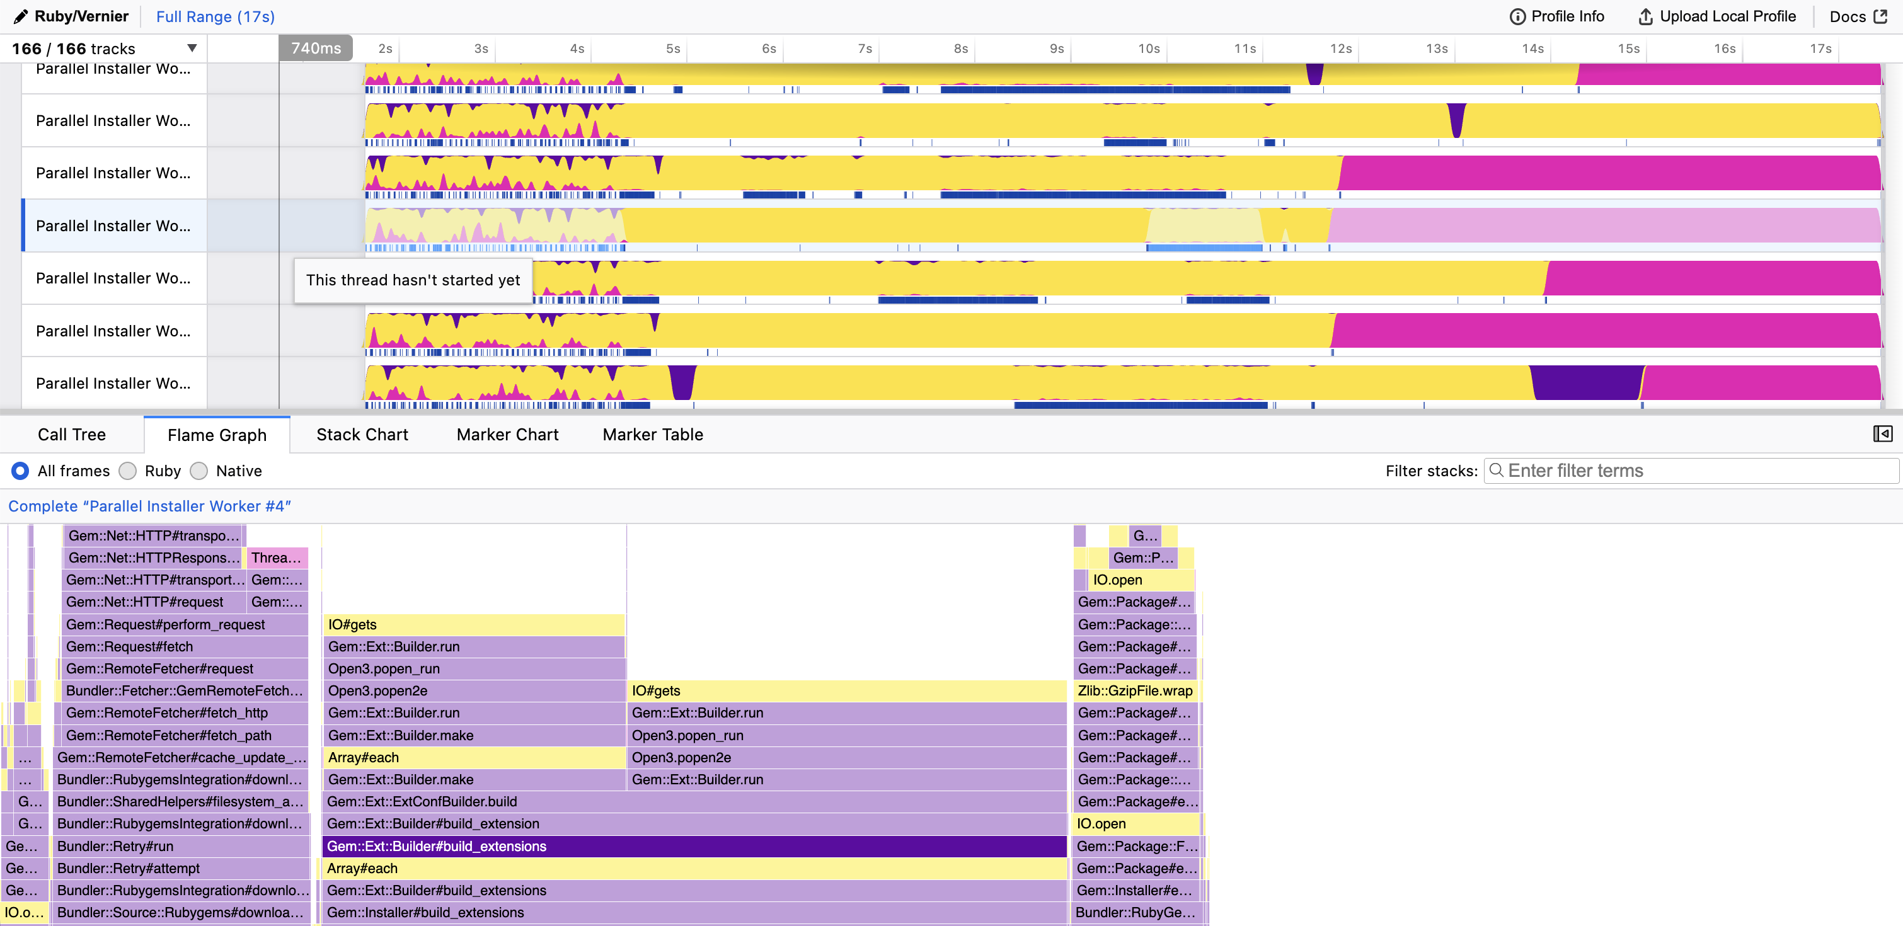
Task: Click inside the Enter filter terms field
Action: 1625,471
